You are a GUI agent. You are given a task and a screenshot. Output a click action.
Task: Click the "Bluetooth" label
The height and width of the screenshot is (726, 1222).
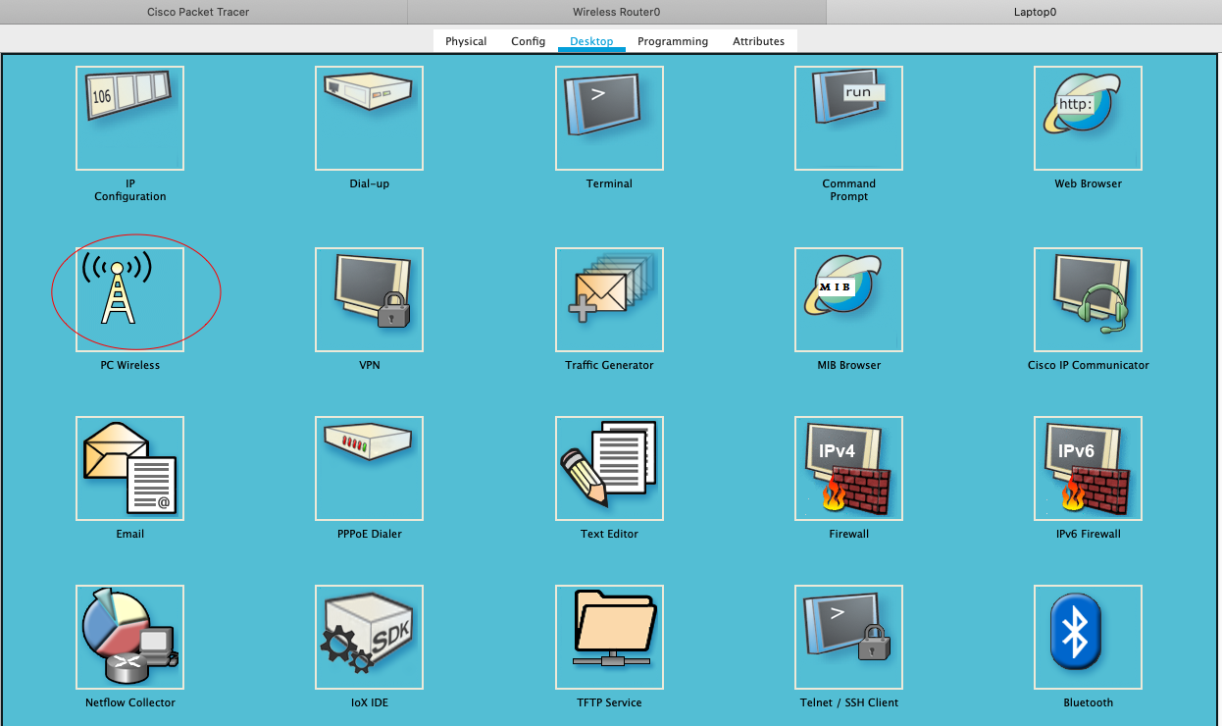1088,702
